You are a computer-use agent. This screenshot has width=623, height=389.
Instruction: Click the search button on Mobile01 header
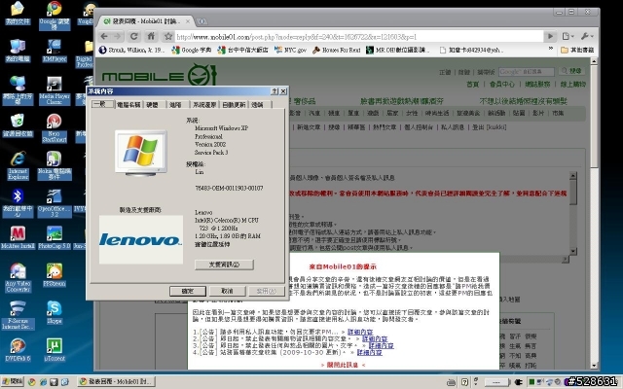(x=571, y=71)
